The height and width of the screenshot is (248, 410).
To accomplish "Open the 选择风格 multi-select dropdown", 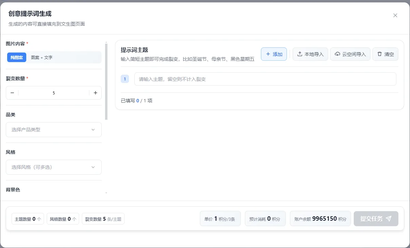I will (x=49, y=167).
